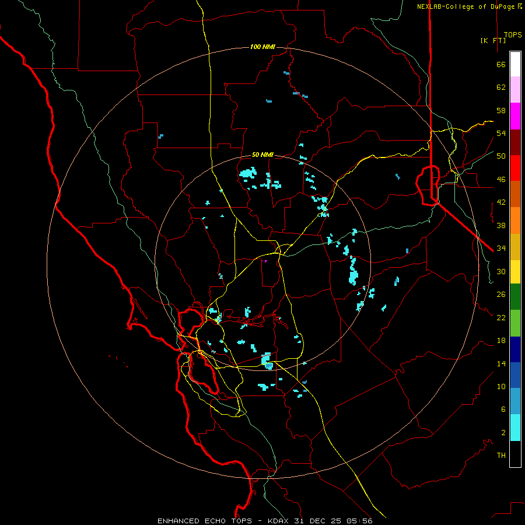The height and width of the screenshot is (525, 525).
Task: Click the bright orange legend swatch
Action: (515, 220)
